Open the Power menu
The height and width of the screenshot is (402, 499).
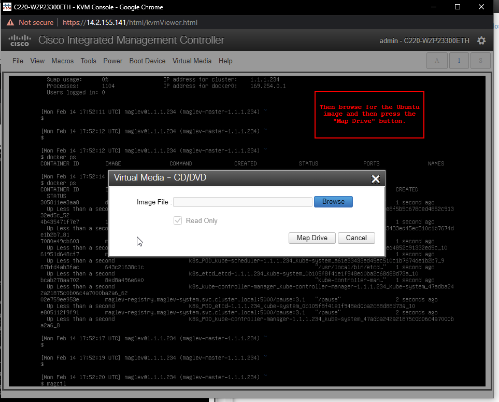point(112,61)
